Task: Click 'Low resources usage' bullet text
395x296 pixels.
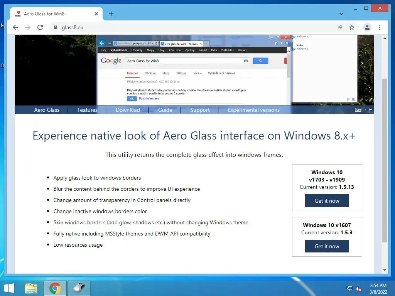Action: [x=78, y=245]
